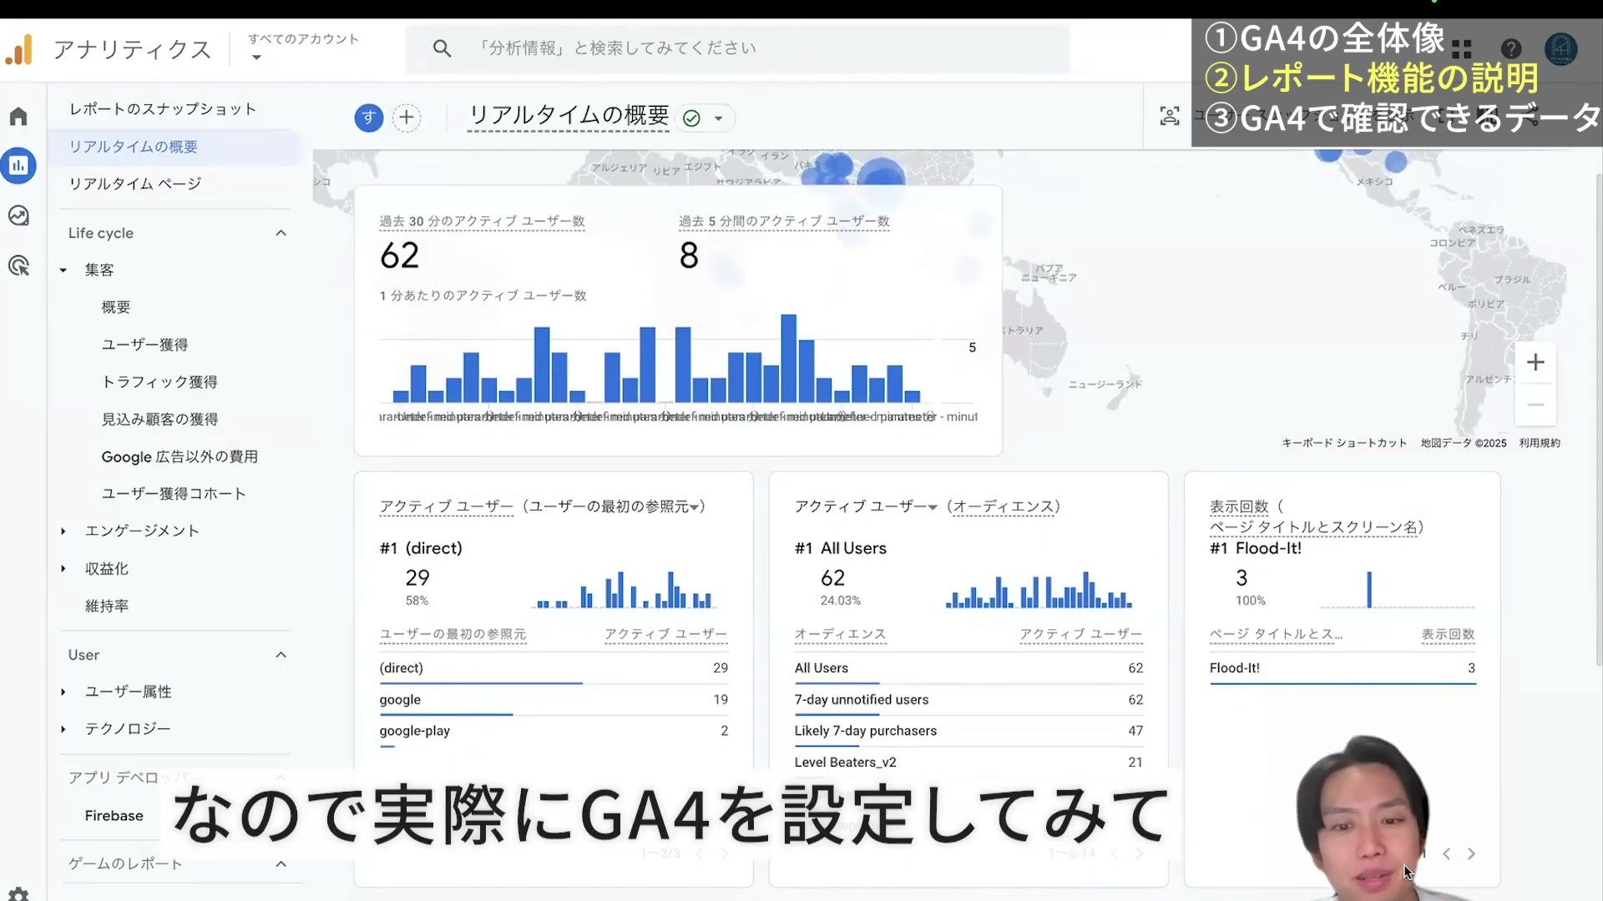The image size is (1603, 901).
Task: Open the Admin gear icon
Action: pos(18,893)
